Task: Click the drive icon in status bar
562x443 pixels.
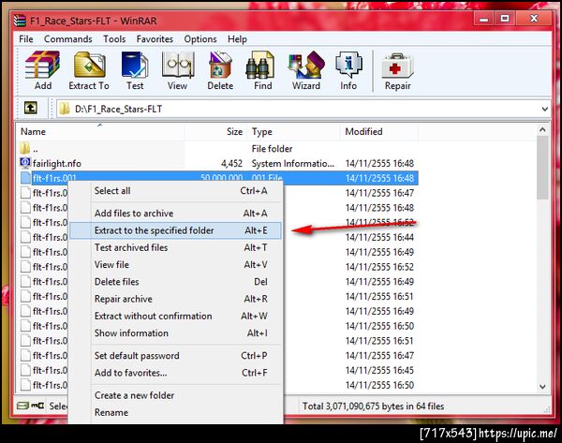Action: point(22,406)
